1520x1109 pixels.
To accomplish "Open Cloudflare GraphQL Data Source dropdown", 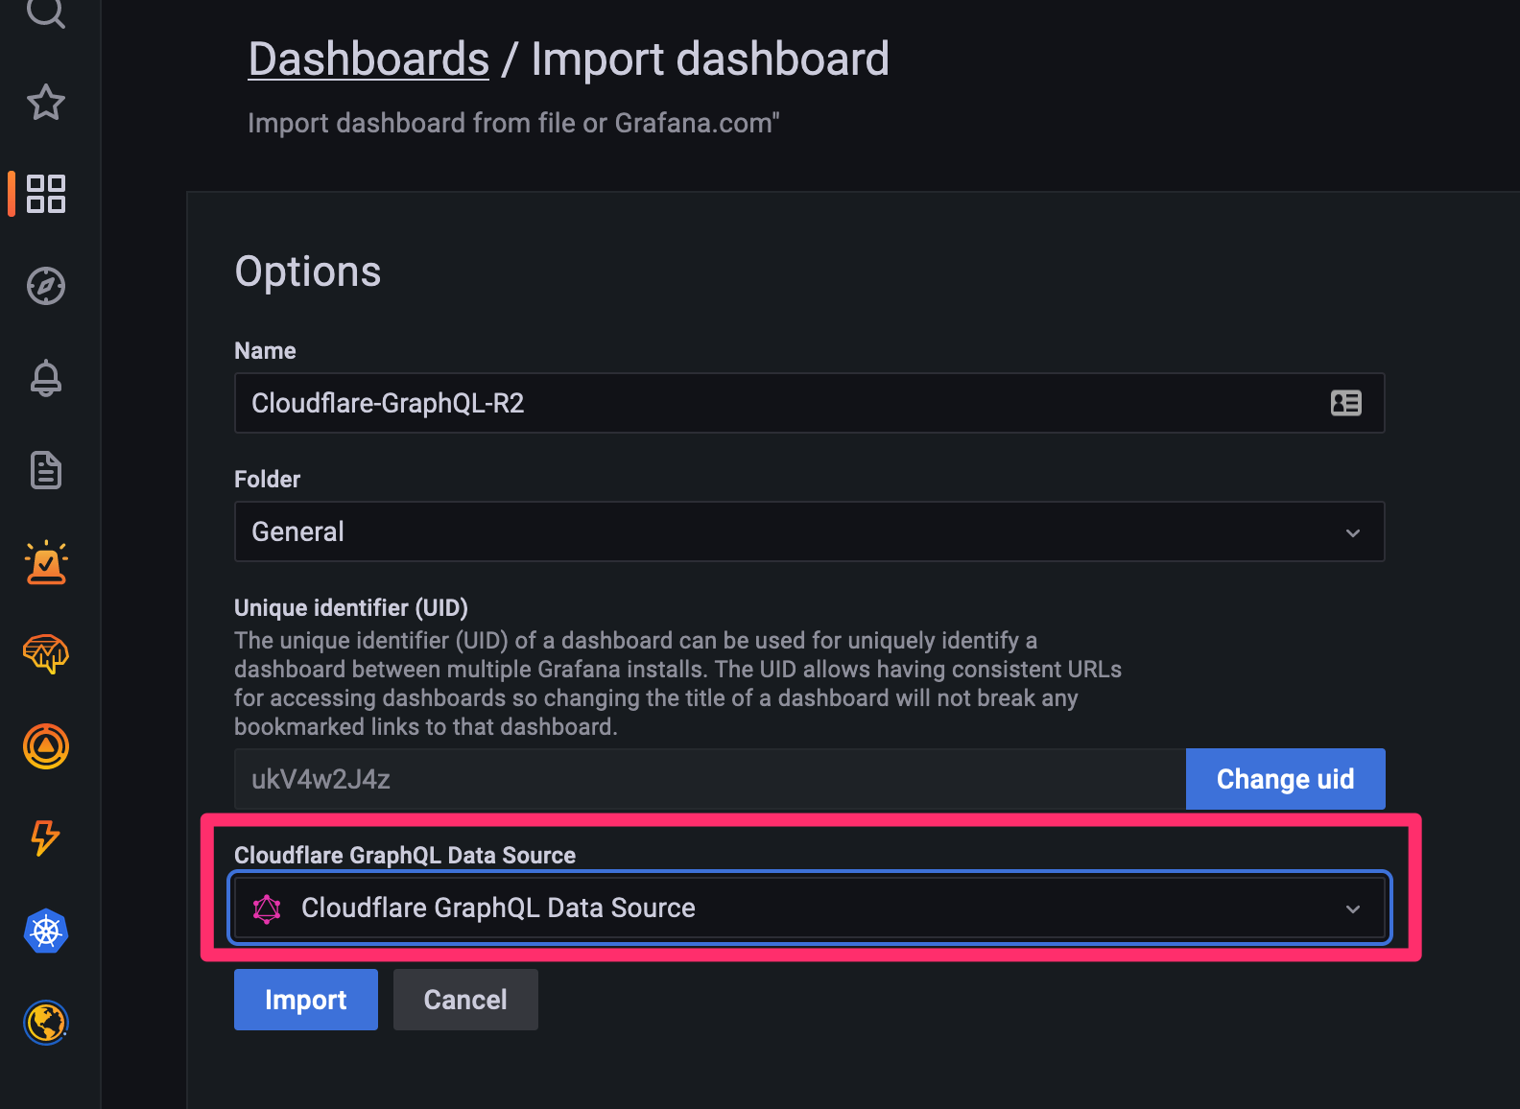I will coord(808,908).
